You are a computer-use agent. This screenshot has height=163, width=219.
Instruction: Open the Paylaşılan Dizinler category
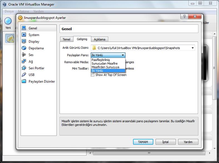pyautogui.click(x=39, y=81)
